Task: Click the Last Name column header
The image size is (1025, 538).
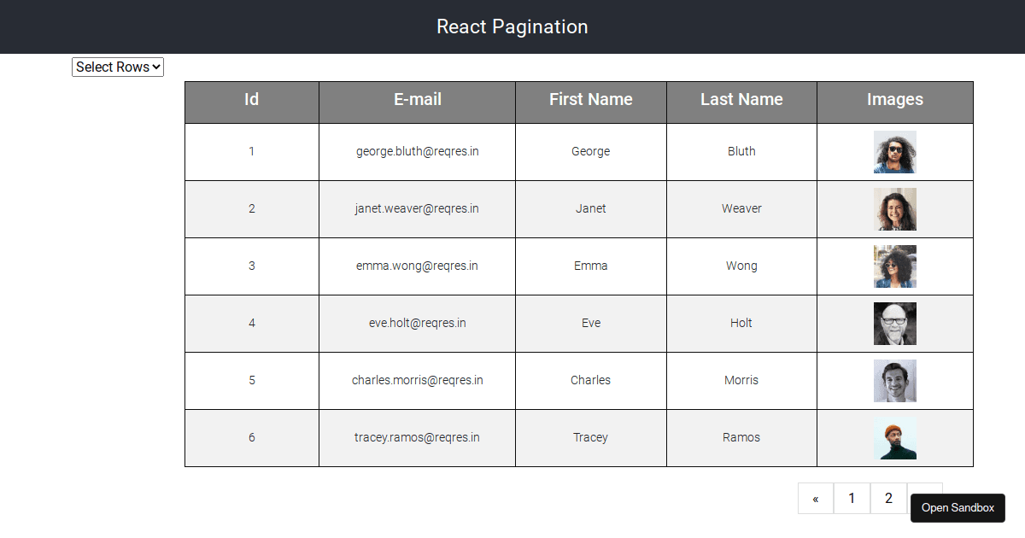Action: (741, 102)
